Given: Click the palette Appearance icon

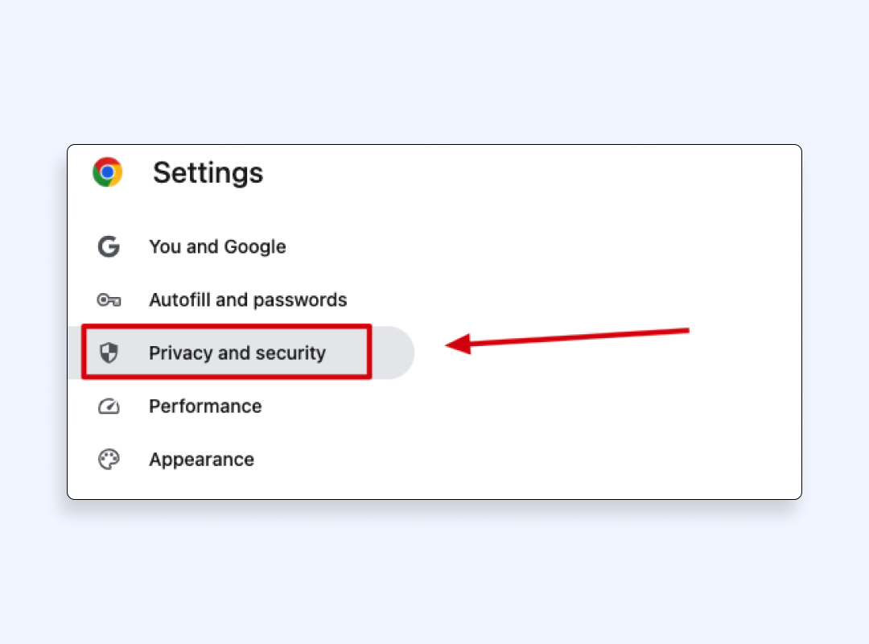Looking at the screenshot, I should coord(109,460).
